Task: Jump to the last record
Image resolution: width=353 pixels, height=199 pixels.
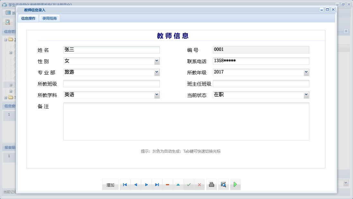Action: 157,185
